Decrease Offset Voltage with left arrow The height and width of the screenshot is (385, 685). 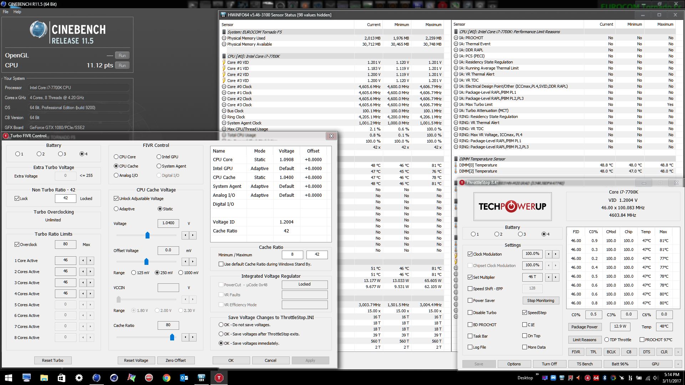(185, 262)
